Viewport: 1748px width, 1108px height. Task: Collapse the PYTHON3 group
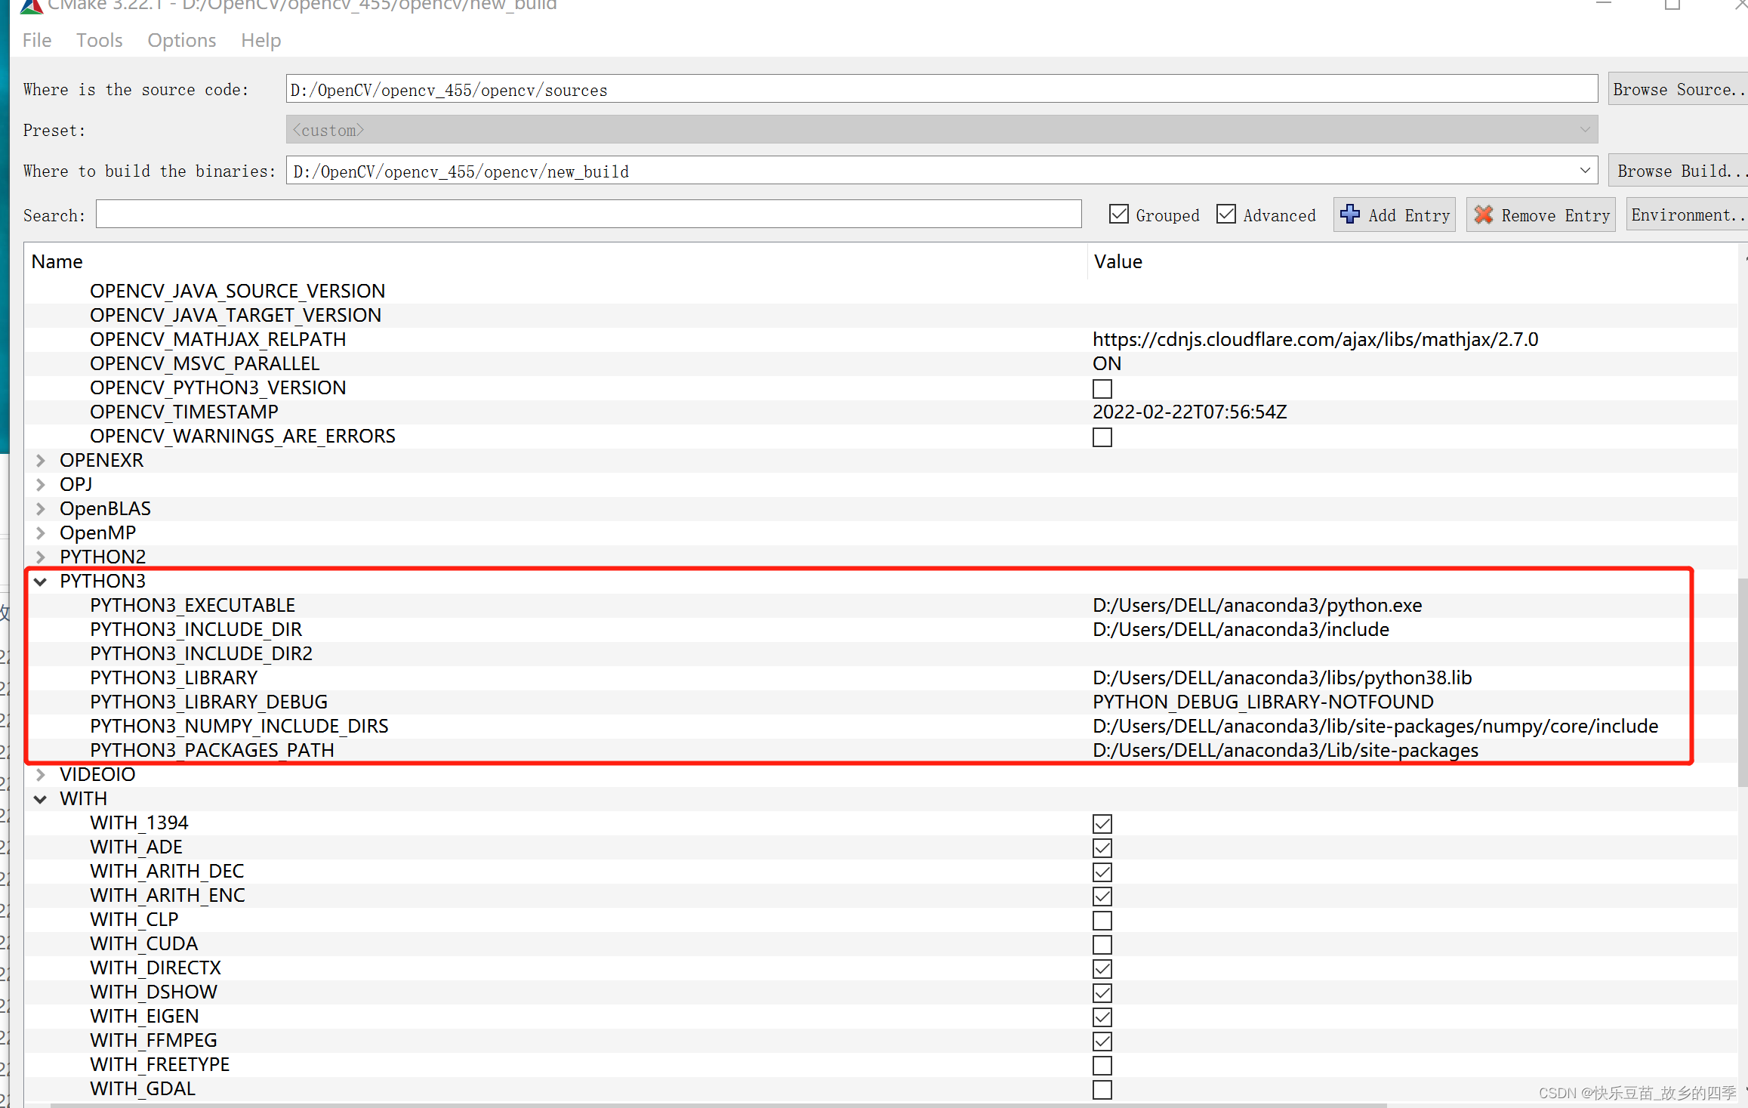click(x=41, y=581)
